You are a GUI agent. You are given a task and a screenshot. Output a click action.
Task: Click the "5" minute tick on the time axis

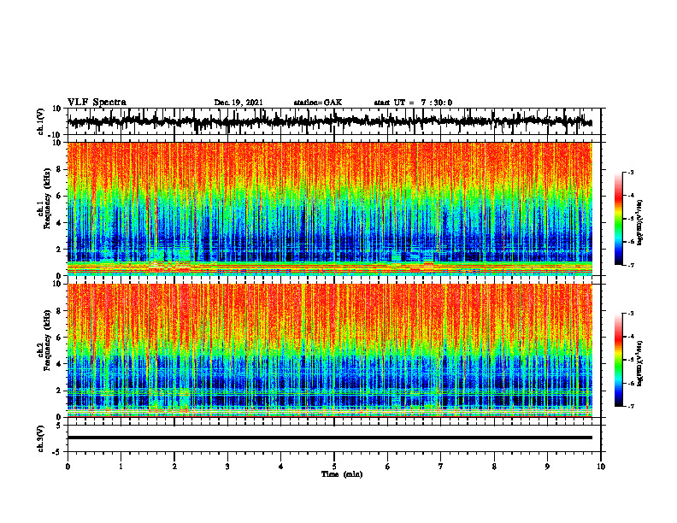point(334,467)
